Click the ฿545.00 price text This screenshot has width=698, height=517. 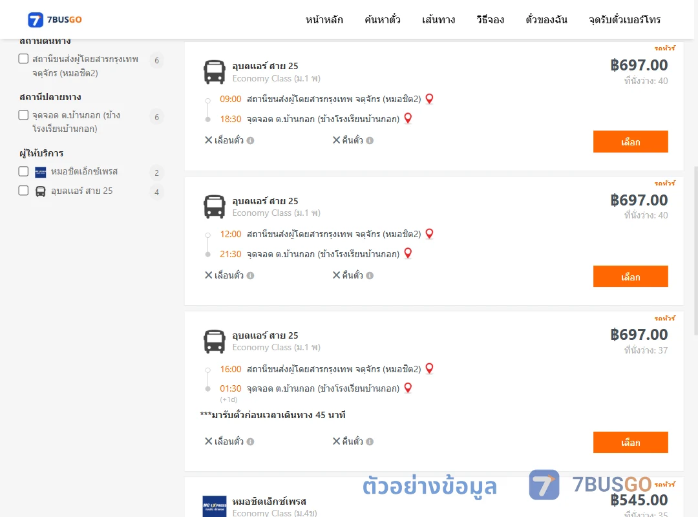639,500
